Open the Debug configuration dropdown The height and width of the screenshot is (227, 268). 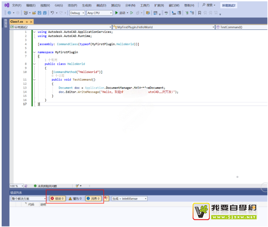click(x=77, y=13)
